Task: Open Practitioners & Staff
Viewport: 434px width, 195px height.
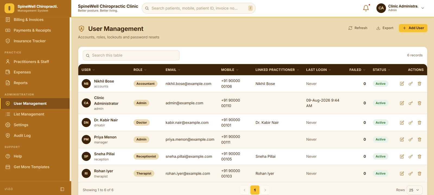Action: [x=35, y=61]
